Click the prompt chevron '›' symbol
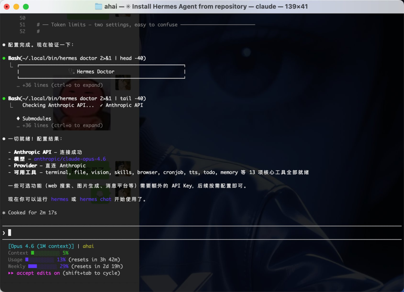Image resolution: width=404 pixels, height=292 pixels. (x=4, y=233)
